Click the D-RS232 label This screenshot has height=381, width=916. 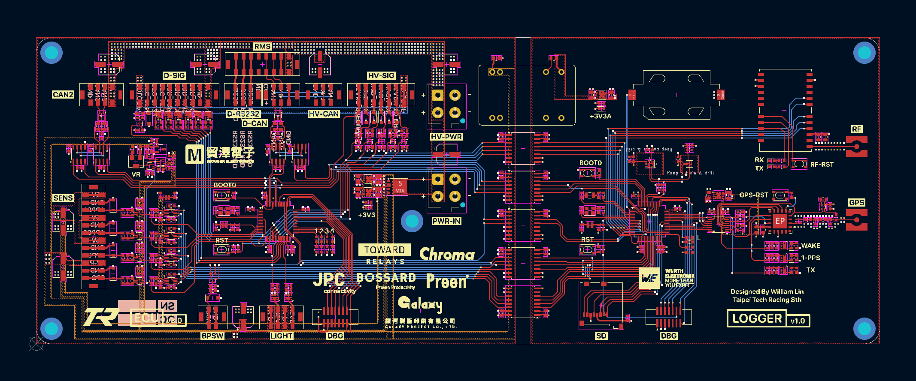(243, 114)
